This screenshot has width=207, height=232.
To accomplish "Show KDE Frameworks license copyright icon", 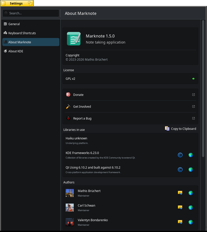I will (180, 155).
